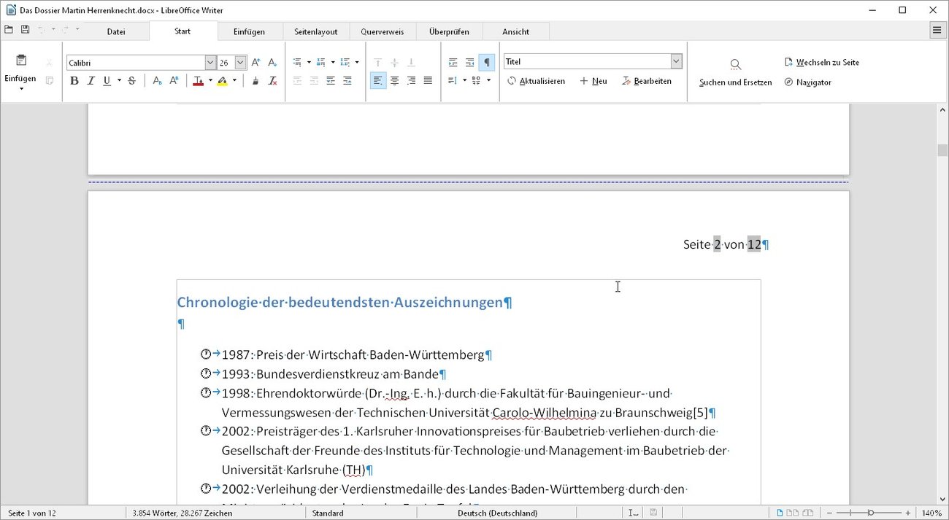This screenshot has width=949, height=520.
Task: Clear direct formatting with the Ix icon
Action: (x=273, y=80)
